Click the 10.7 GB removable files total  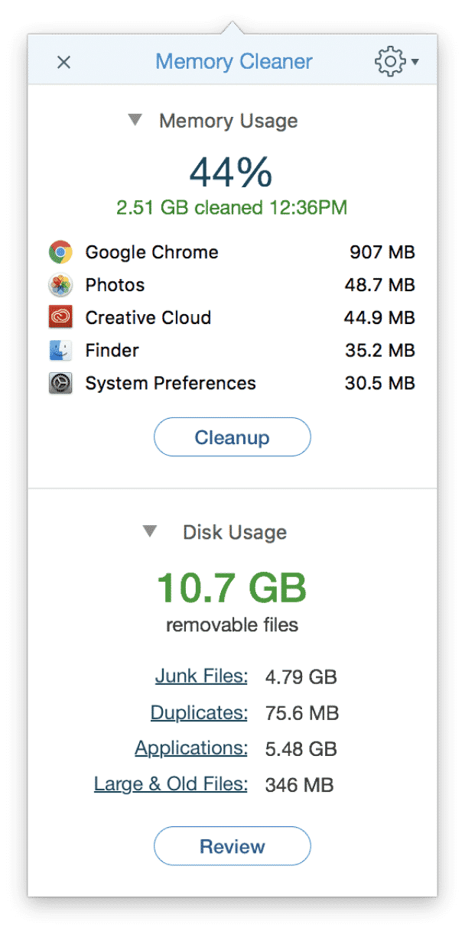[232, 587]
